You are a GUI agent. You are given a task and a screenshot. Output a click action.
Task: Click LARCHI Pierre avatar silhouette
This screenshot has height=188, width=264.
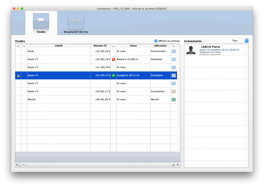click(x=191, y=50)
